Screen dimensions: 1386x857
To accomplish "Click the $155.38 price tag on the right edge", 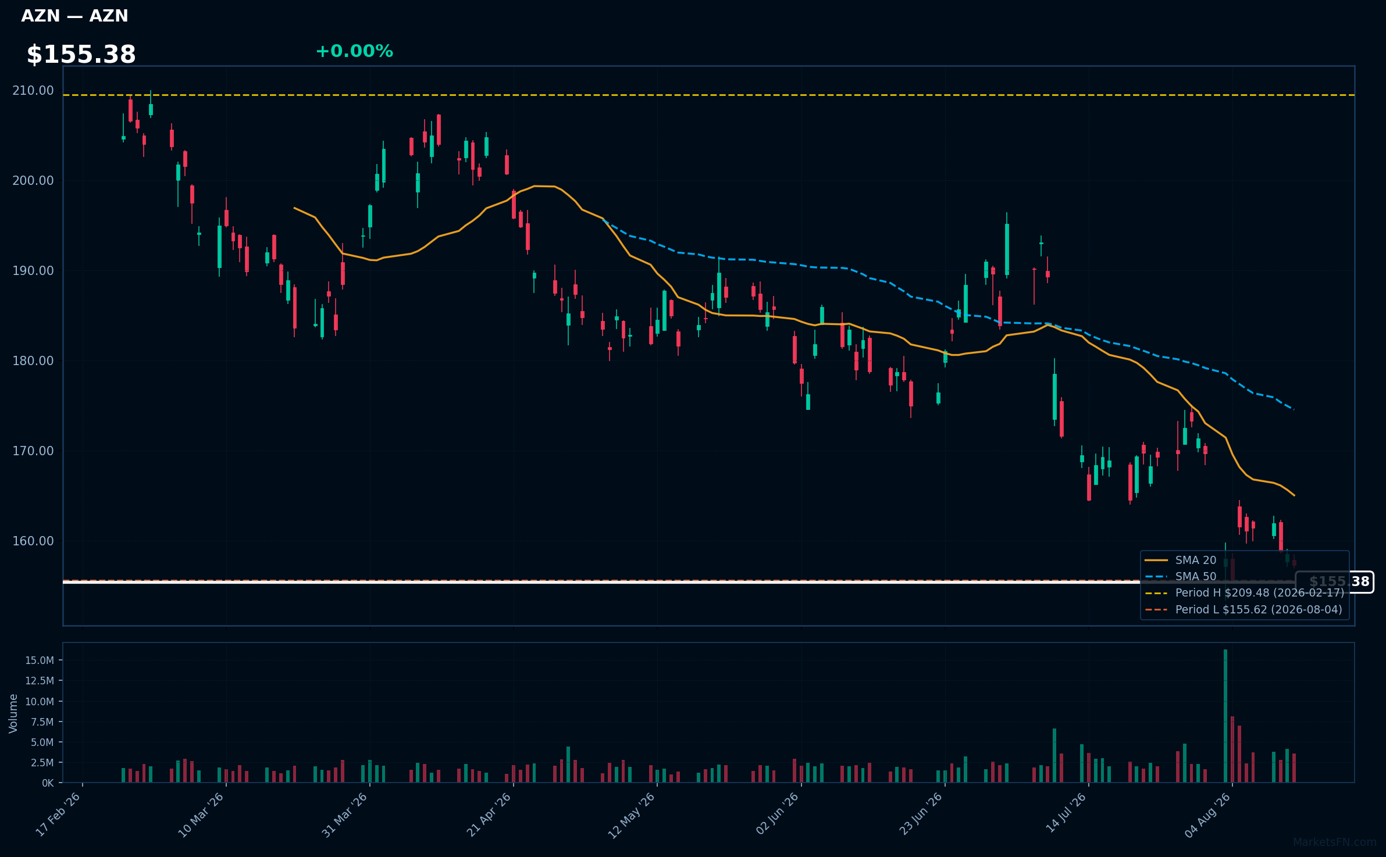I will click(x=1335, y=581).
